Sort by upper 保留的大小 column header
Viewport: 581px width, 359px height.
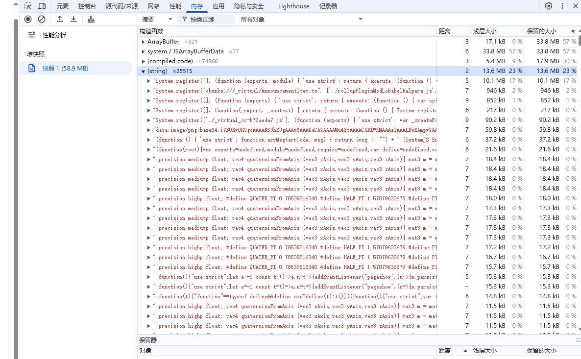(551, 31)
